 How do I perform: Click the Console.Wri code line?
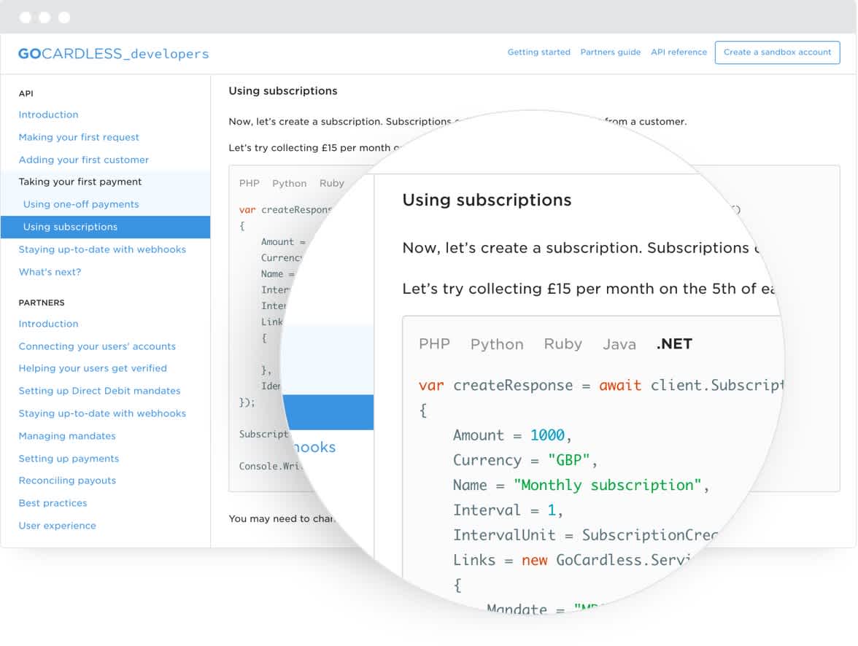tap(270, 466)
